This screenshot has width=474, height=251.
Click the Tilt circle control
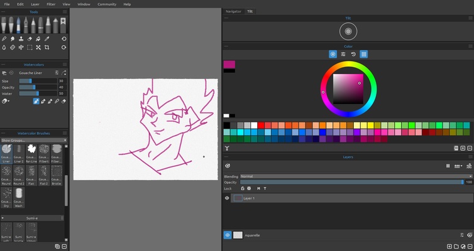(348, 31)
